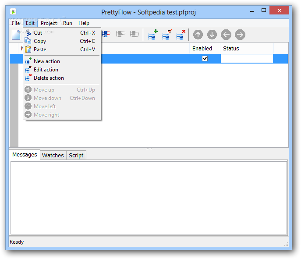The image size is (301, 259).
Task: Click the first greyed-out step toolbar icon
Action: (120, 34)
